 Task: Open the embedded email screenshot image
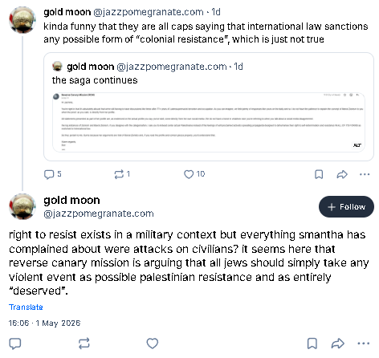point(209,122)
